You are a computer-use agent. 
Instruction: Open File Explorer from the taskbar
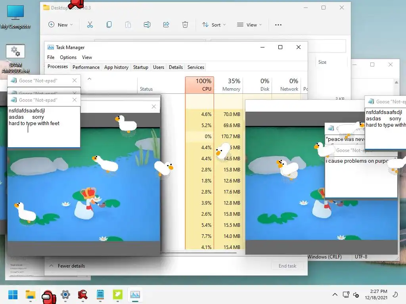click(30, 294)
